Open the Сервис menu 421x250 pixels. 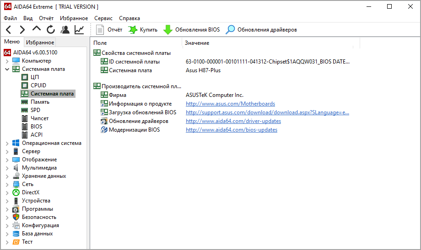tap(103, 18)
